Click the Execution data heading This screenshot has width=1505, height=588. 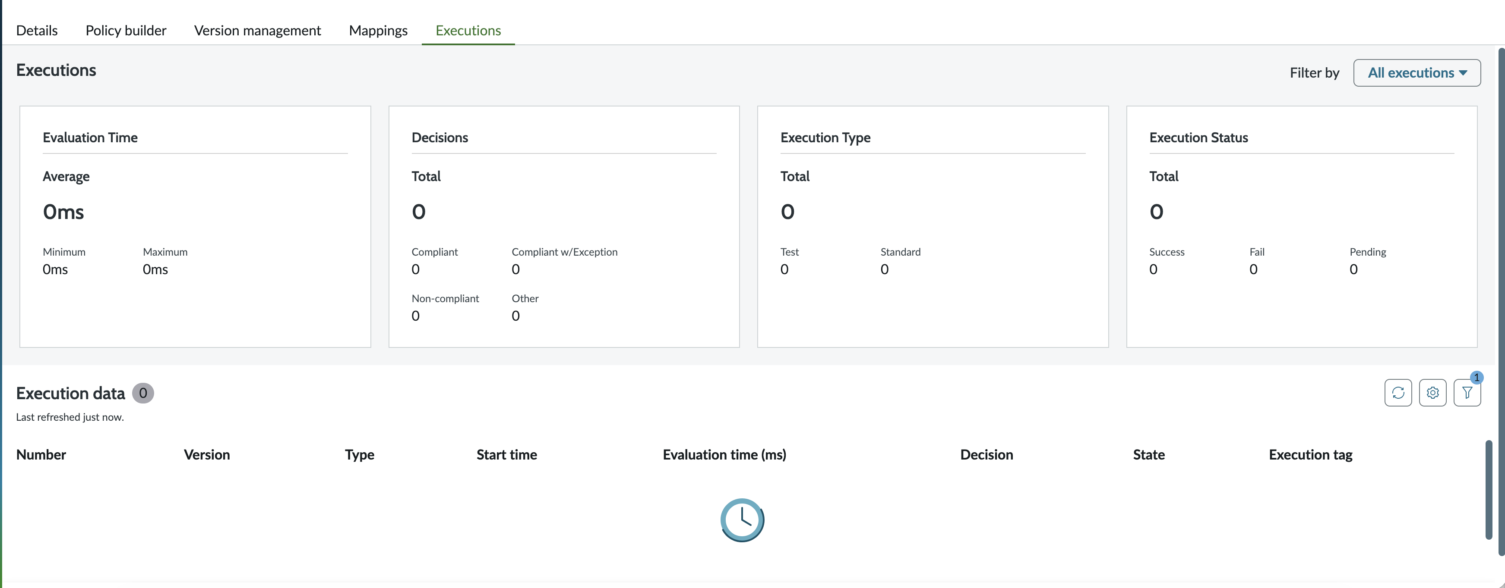(x=70, y=393)
